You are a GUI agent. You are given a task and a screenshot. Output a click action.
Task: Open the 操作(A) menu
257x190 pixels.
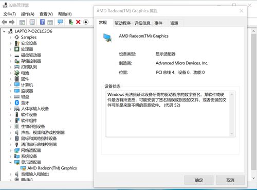[28, 14]
